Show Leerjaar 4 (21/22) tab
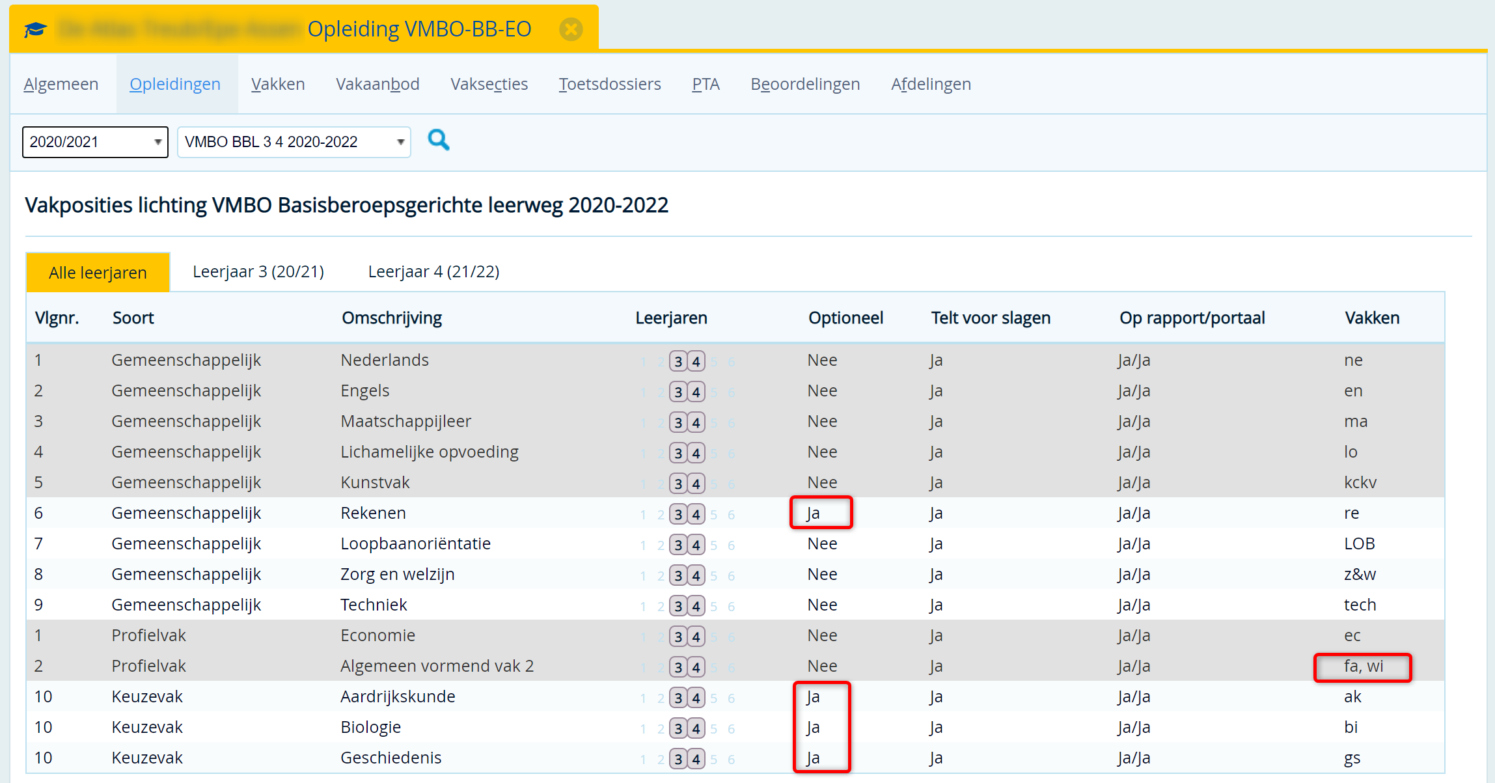 [x=433, y=271]
